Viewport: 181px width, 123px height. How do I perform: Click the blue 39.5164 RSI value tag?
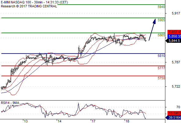[173, 117]
